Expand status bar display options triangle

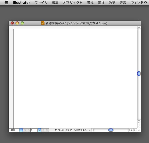pos(89,130)
